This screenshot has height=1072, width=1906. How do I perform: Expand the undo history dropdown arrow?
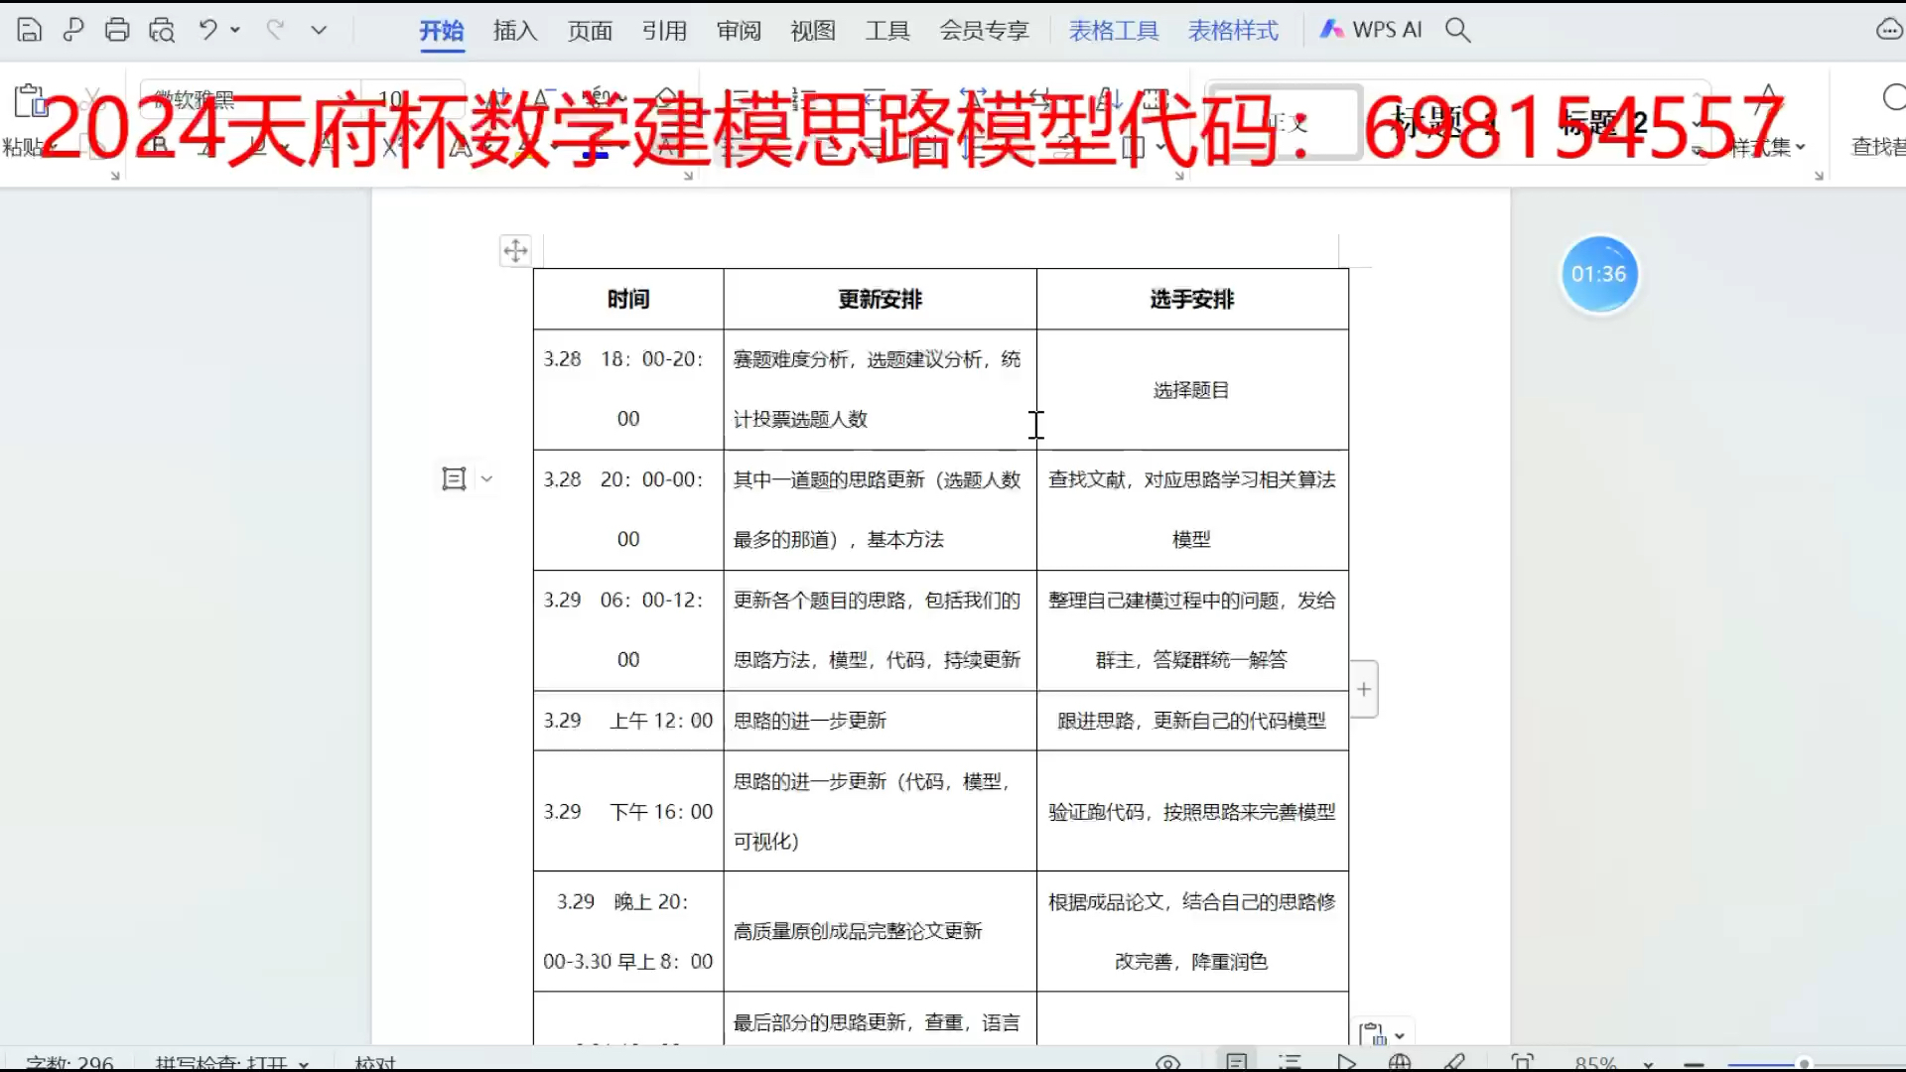click(x=236, y=30)
